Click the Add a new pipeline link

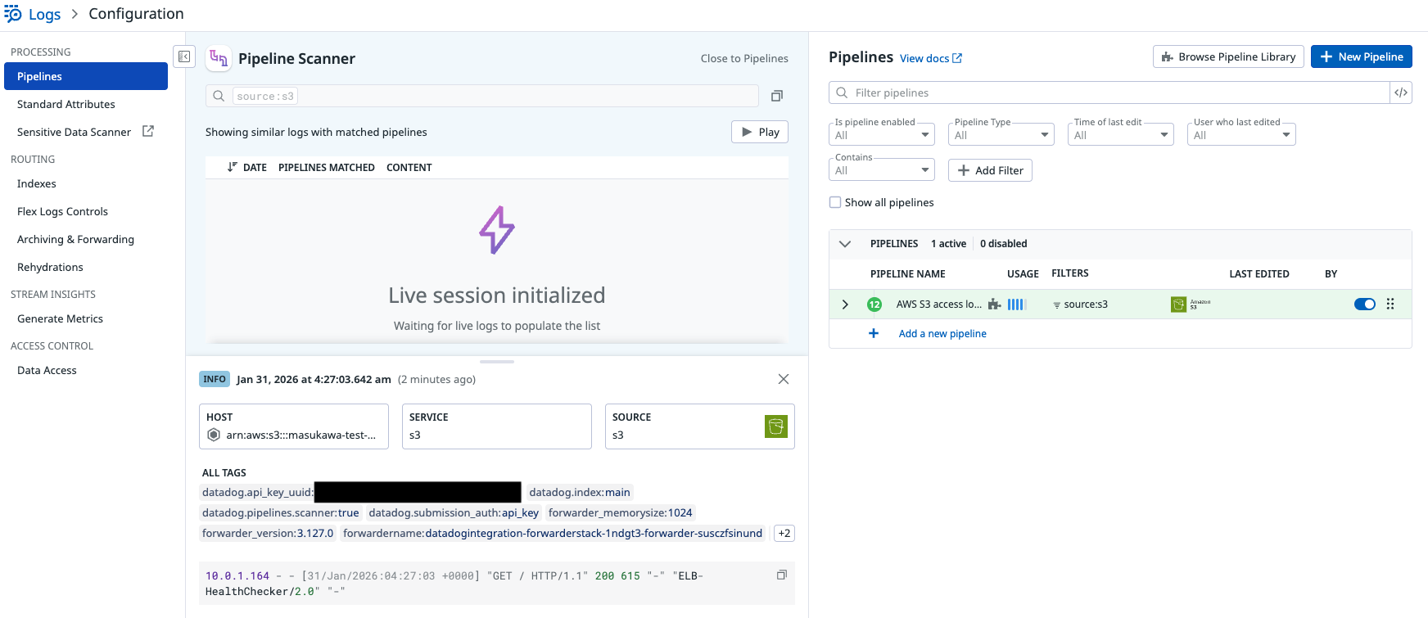click(x=942, y=333)
